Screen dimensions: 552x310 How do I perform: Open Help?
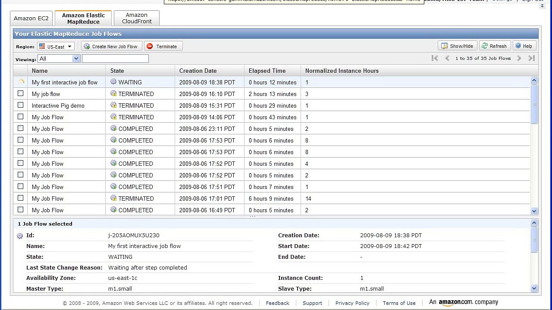coord(524,46)
